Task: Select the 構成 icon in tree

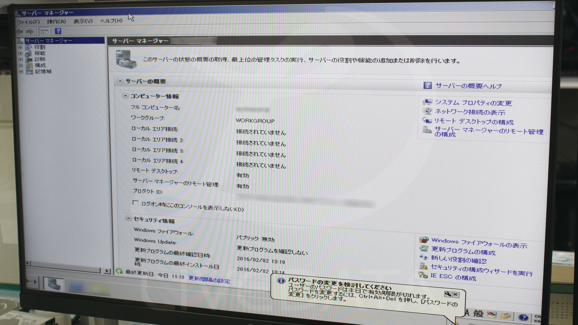Action: pos(29,66)
